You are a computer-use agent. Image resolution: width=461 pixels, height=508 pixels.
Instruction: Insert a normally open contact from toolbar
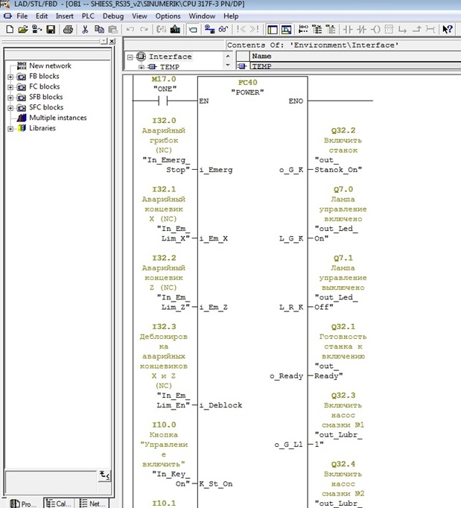348,30
